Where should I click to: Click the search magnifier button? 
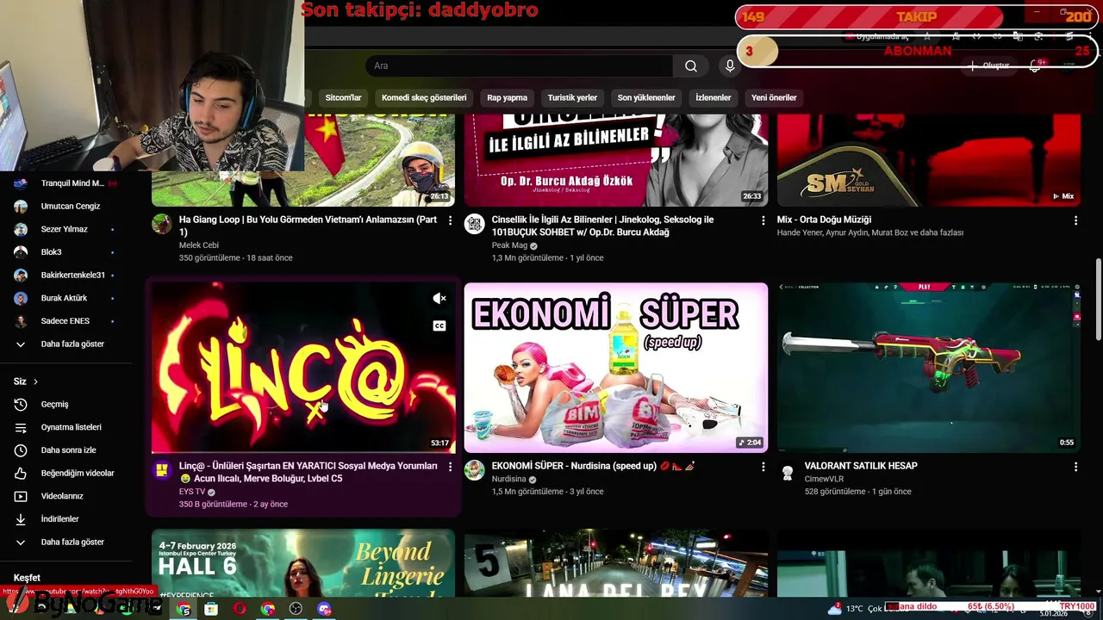[691, 66]
